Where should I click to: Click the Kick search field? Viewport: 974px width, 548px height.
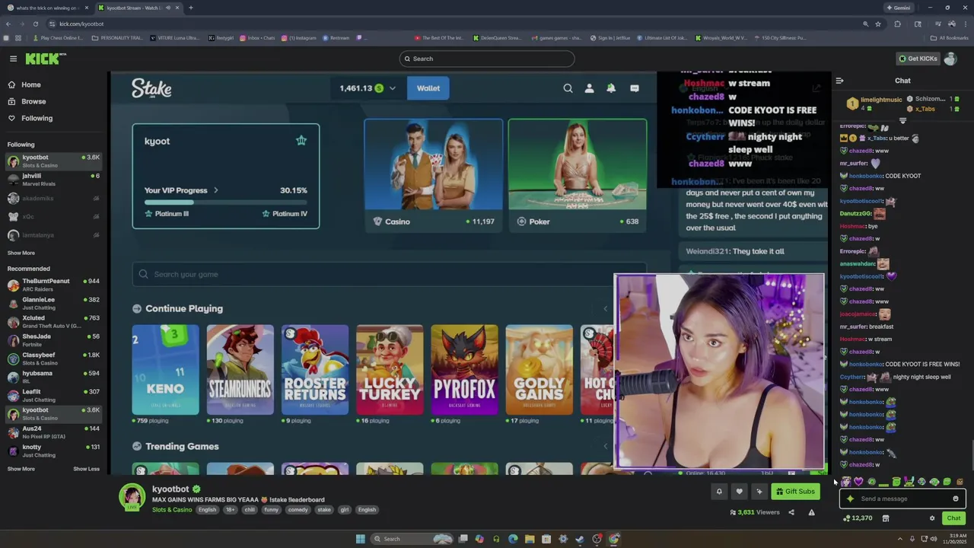point(487,59)
